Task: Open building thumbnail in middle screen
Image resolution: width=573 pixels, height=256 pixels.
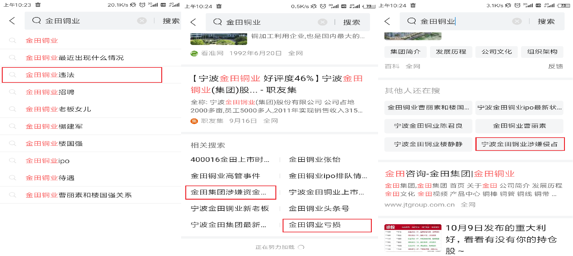Action: tap(219, 39)
